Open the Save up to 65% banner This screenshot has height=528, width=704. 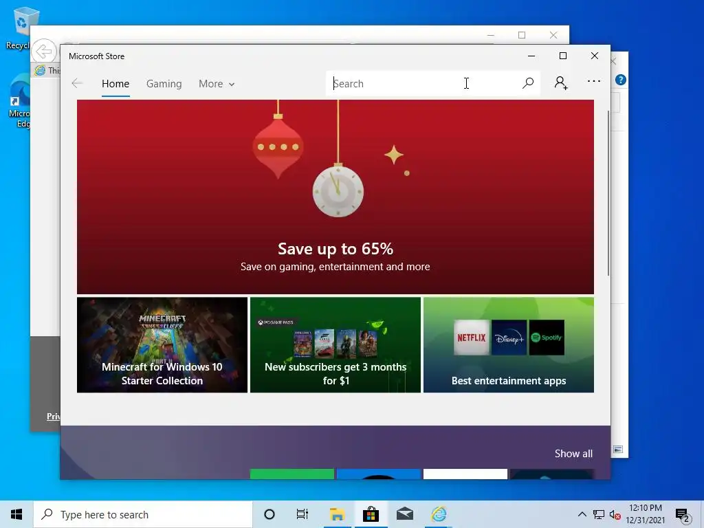tap(335, 197)
